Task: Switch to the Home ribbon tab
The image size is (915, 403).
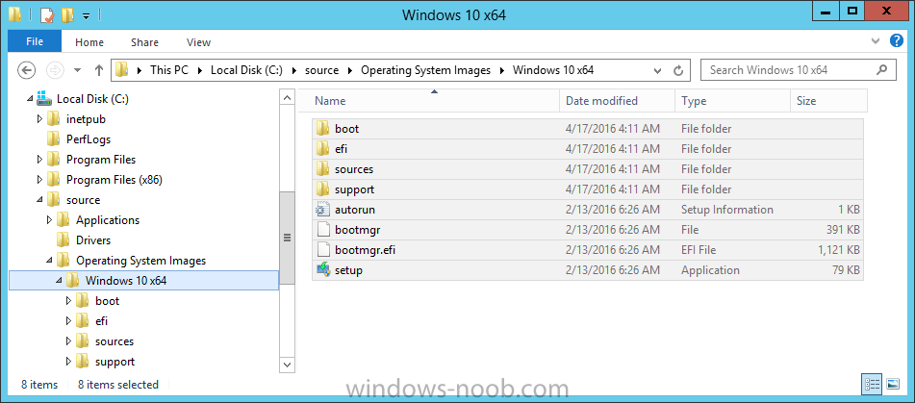Action: tap(89, 42)
